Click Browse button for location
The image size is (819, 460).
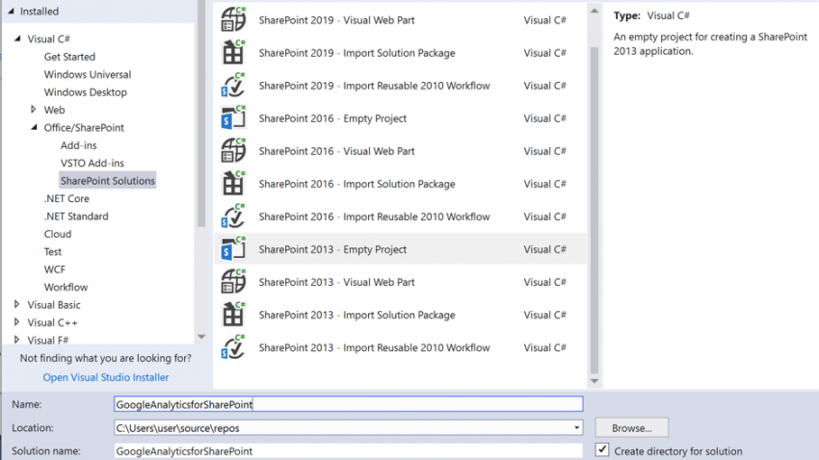(x=631, y=427)
